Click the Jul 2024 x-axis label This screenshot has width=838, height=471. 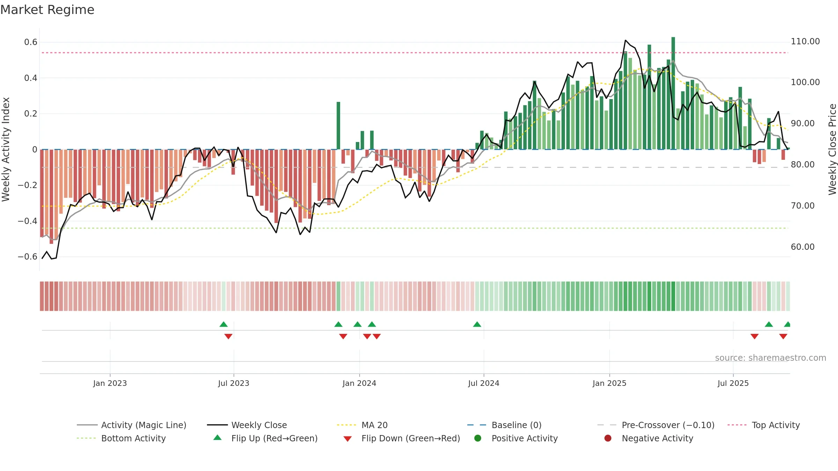point(484,383)
